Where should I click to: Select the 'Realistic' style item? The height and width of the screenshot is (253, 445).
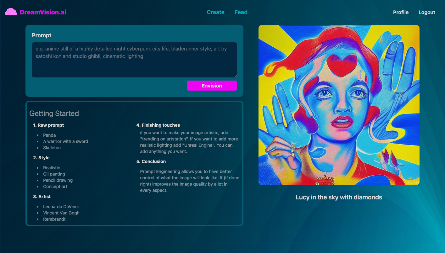[x=52, y=168]
